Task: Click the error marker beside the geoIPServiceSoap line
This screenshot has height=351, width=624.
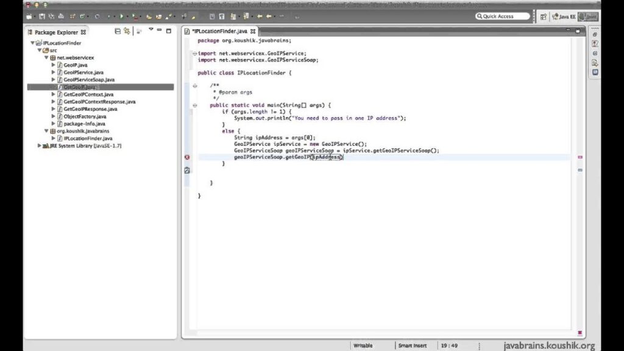Action: 186,157
